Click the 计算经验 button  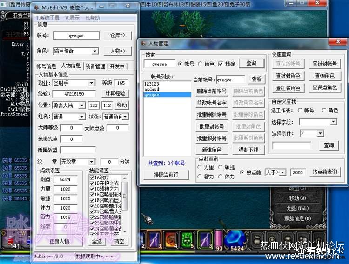pos(115,93)
